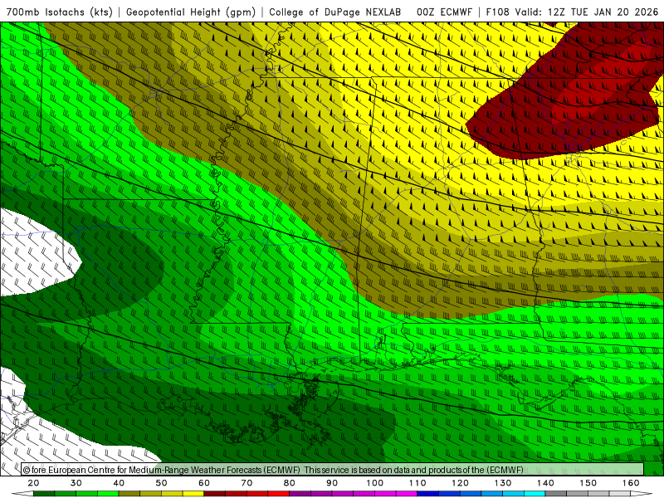Click the 50 label on the color scale
The width and height of the screenshot is (664, 498).
click(161, 483)
